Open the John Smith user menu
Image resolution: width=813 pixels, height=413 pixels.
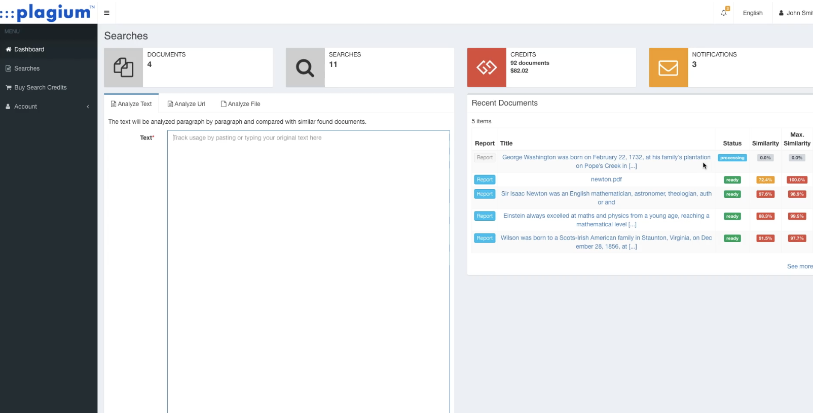pyautogui.click(x=795, y=13)
